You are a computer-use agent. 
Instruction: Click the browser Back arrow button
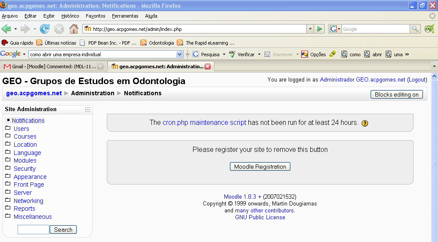6,29
